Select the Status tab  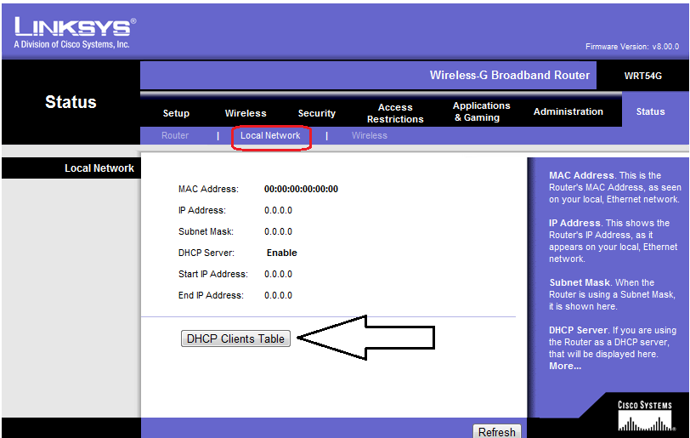pos(650,111)
